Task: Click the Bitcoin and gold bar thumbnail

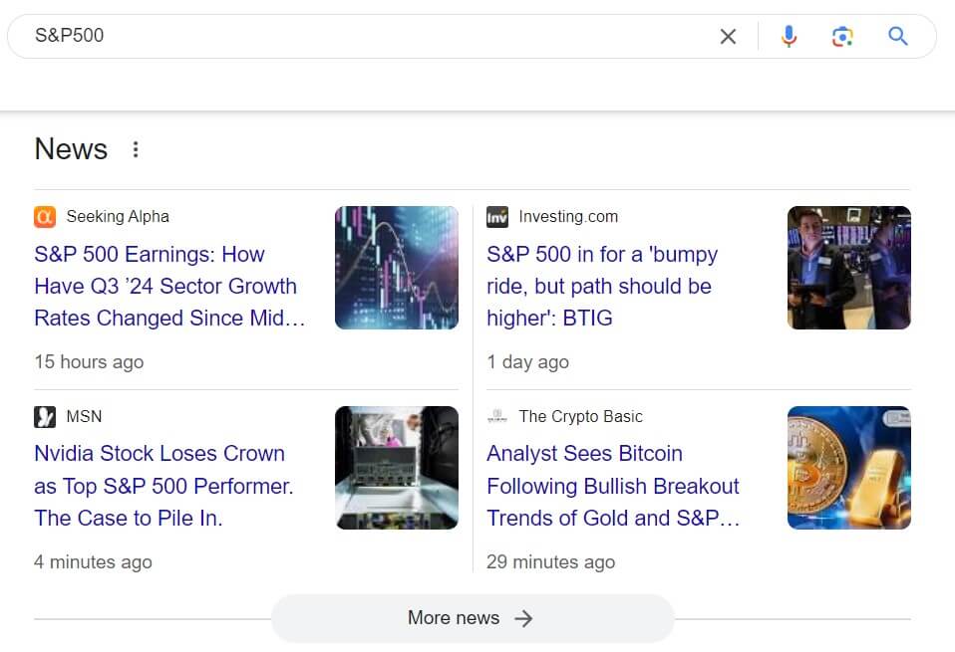Action: (848, 468)
